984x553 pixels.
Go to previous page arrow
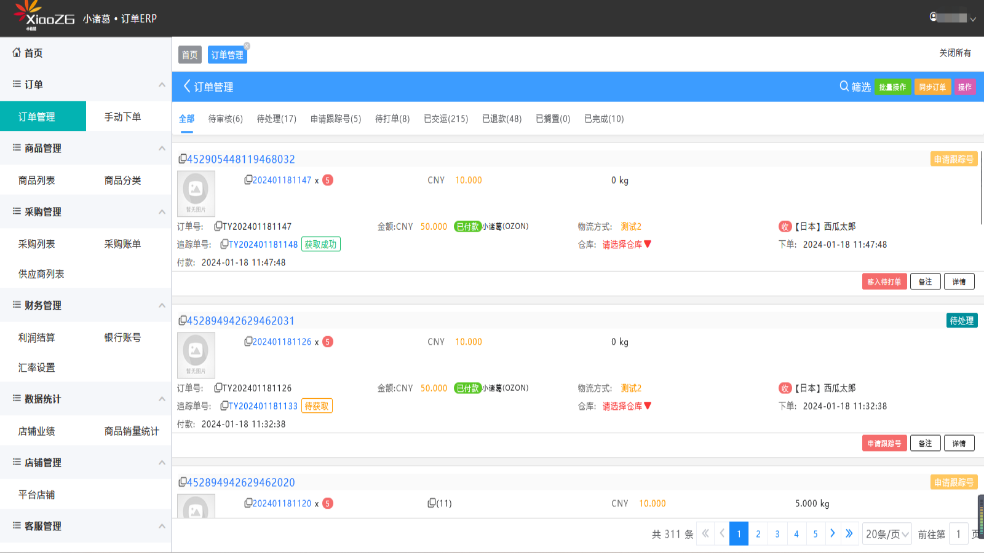tap(722, 533)
